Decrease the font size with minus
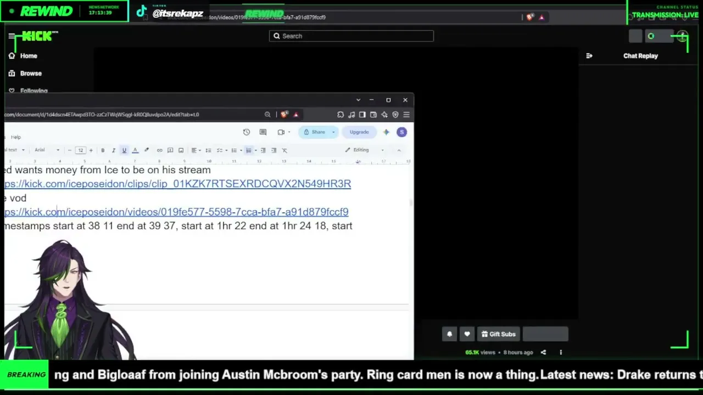 coord(69,150)
